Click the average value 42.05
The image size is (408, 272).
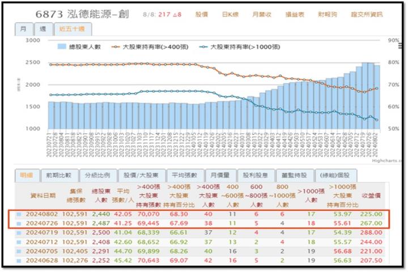[123, 214]
